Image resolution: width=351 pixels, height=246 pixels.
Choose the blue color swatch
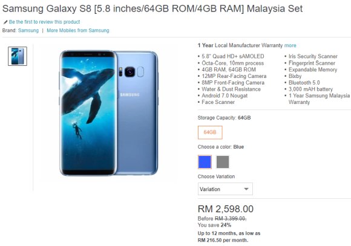(x=205, y=162)
